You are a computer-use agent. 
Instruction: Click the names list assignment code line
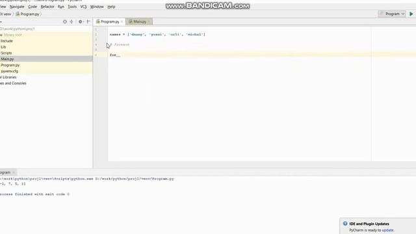click(157, 34)
